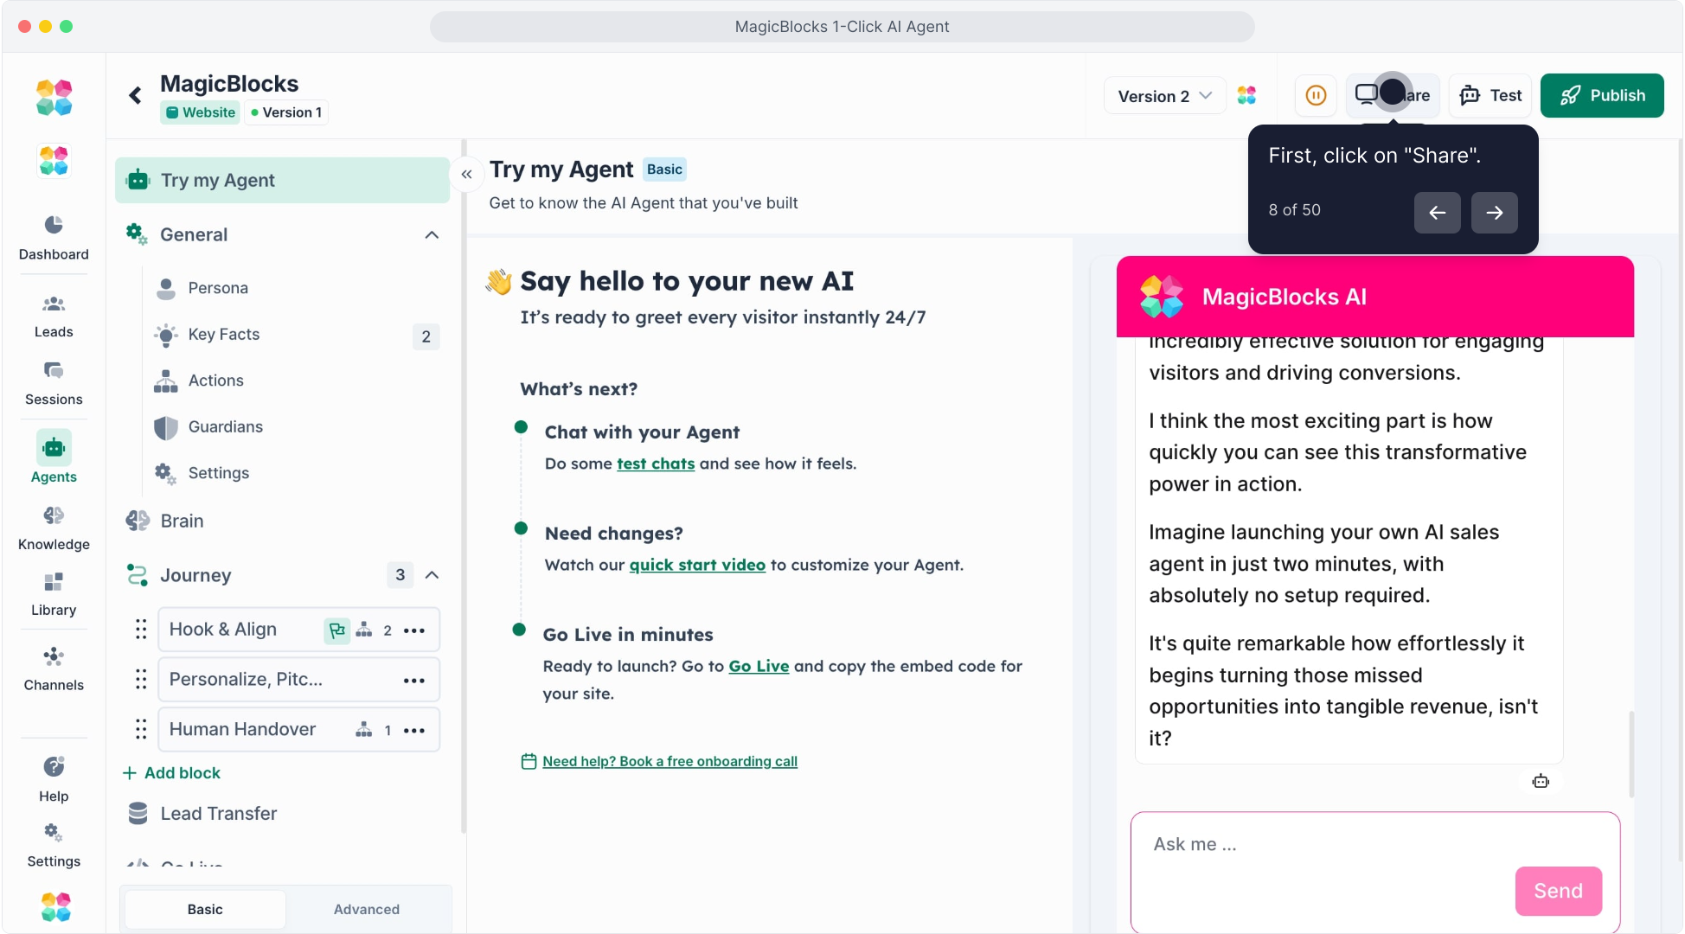Open the Version 2 dropdown
This screenshot has height=934, width=1685.
tap(1164, 96)
